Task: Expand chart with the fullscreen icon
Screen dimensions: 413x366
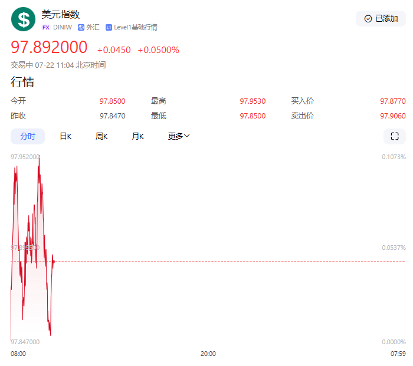Action: click(395, 136)
